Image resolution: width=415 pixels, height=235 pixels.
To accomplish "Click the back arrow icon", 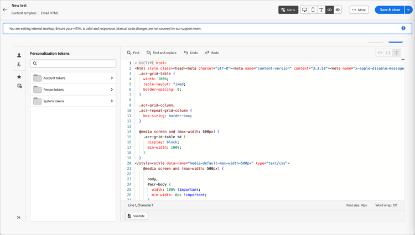I will click(5, 9).
